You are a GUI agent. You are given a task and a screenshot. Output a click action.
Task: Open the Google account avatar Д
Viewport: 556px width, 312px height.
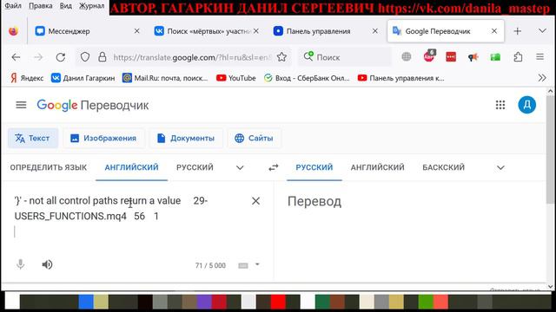coord(527,105)
